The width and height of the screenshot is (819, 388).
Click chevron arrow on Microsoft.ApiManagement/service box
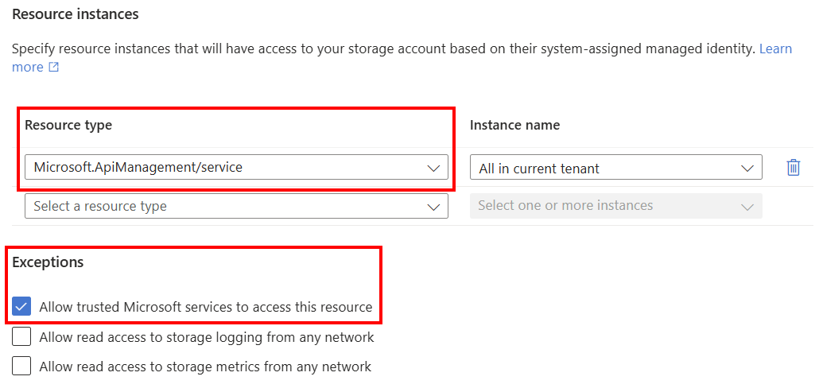pyautogui.click(x=433, y=168)
